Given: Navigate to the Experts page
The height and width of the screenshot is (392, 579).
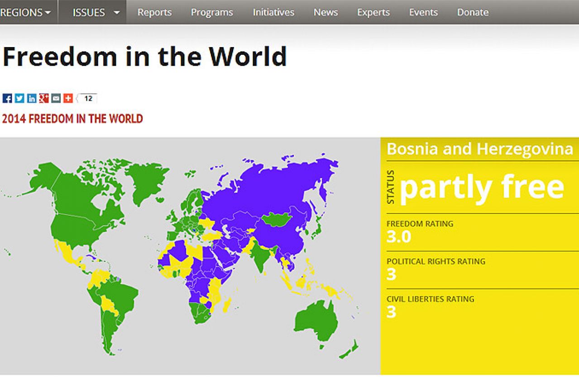Looking at the screenshot, I should (373, 12).
